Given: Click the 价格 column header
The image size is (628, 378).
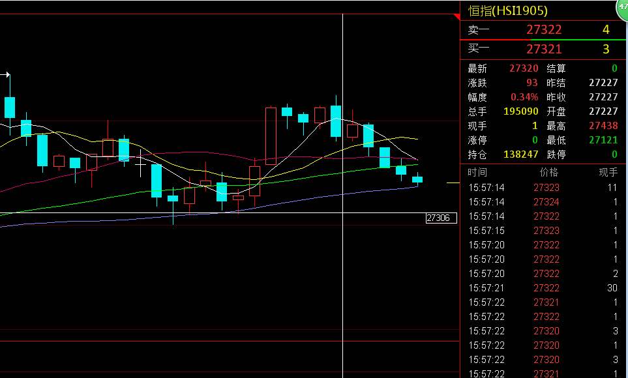Looking at the screenshot, I should [548, 172].
